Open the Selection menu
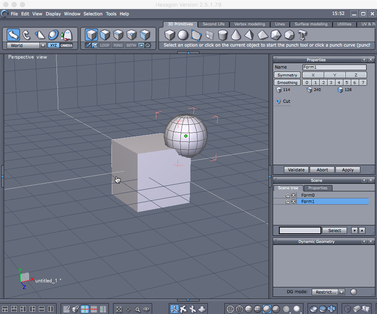 pos(93,14)
